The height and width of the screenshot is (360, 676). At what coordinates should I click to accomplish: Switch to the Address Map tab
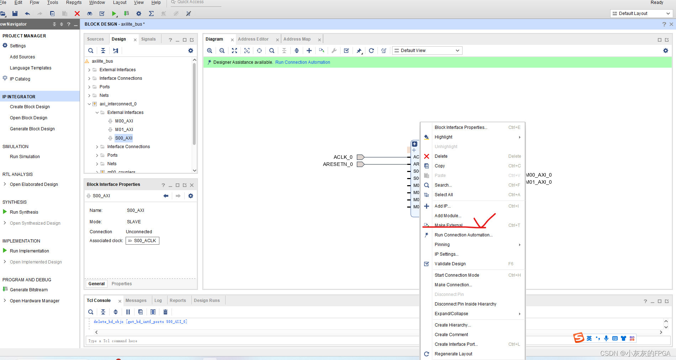297,39
